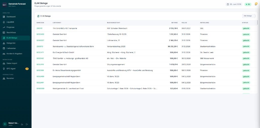Click the gebucht status badge for Thir GmbH
Viewport: 260px width, 128px height.
(x=246, y=29)
